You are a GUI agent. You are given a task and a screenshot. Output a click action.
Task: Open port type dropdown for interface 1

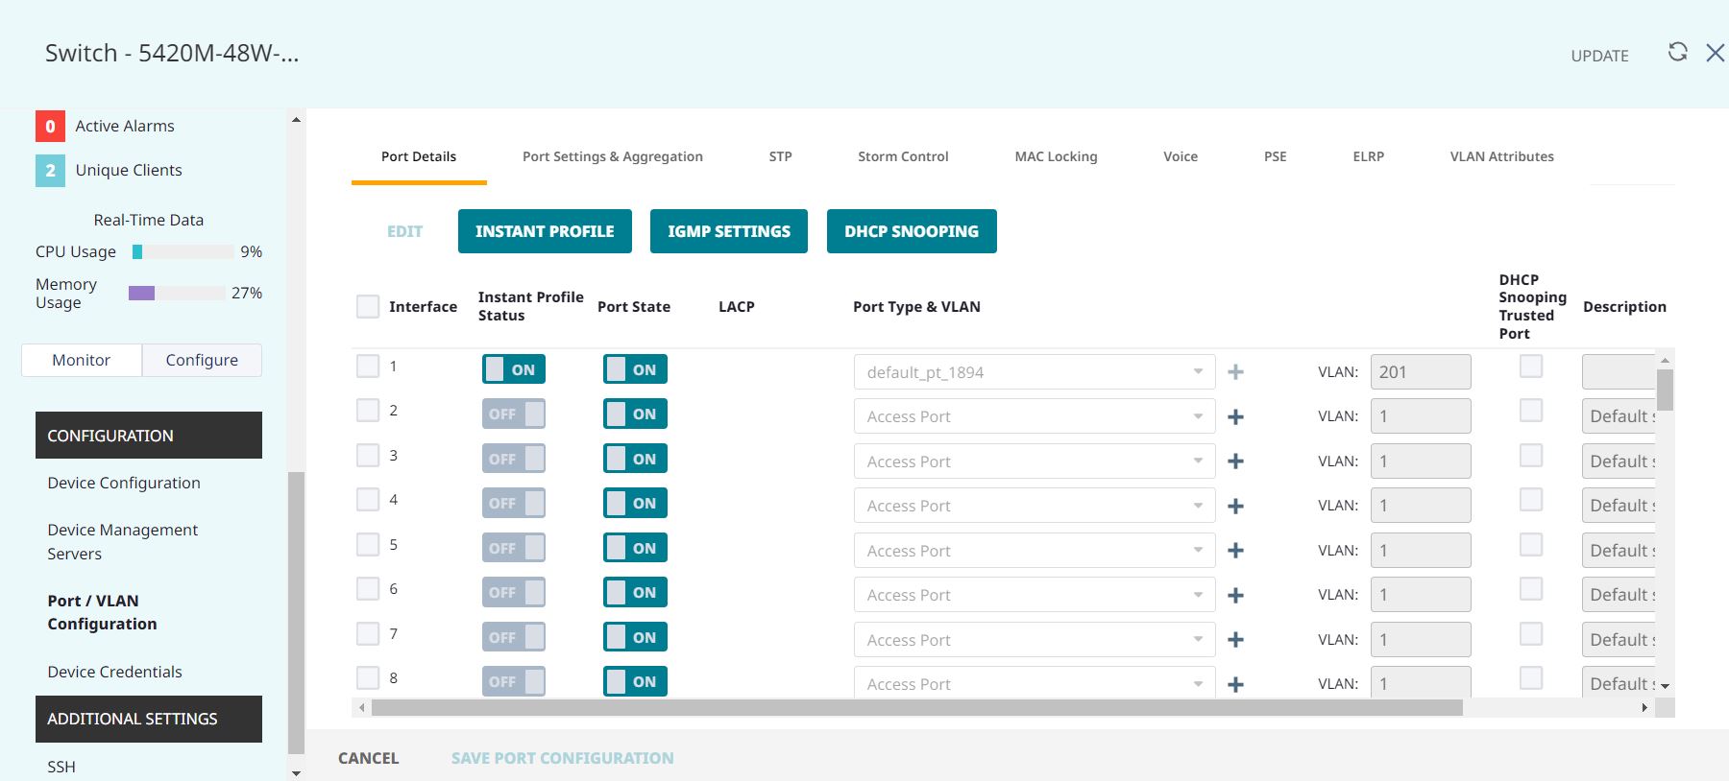click(x=1034, y=372)
